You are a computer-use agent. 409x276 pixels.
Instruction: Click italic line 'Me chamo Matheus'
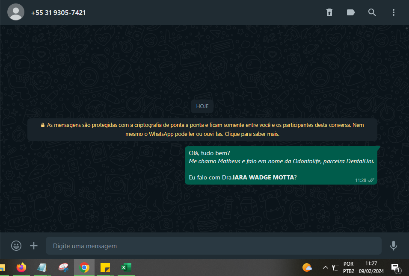pyautogui.click(x=282, y=161)
